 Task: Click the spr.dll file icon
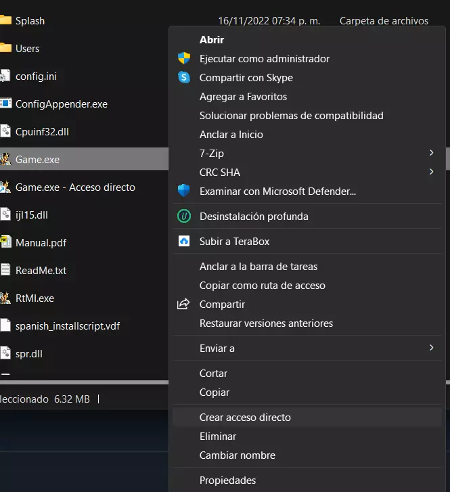(x=5, y=353)
